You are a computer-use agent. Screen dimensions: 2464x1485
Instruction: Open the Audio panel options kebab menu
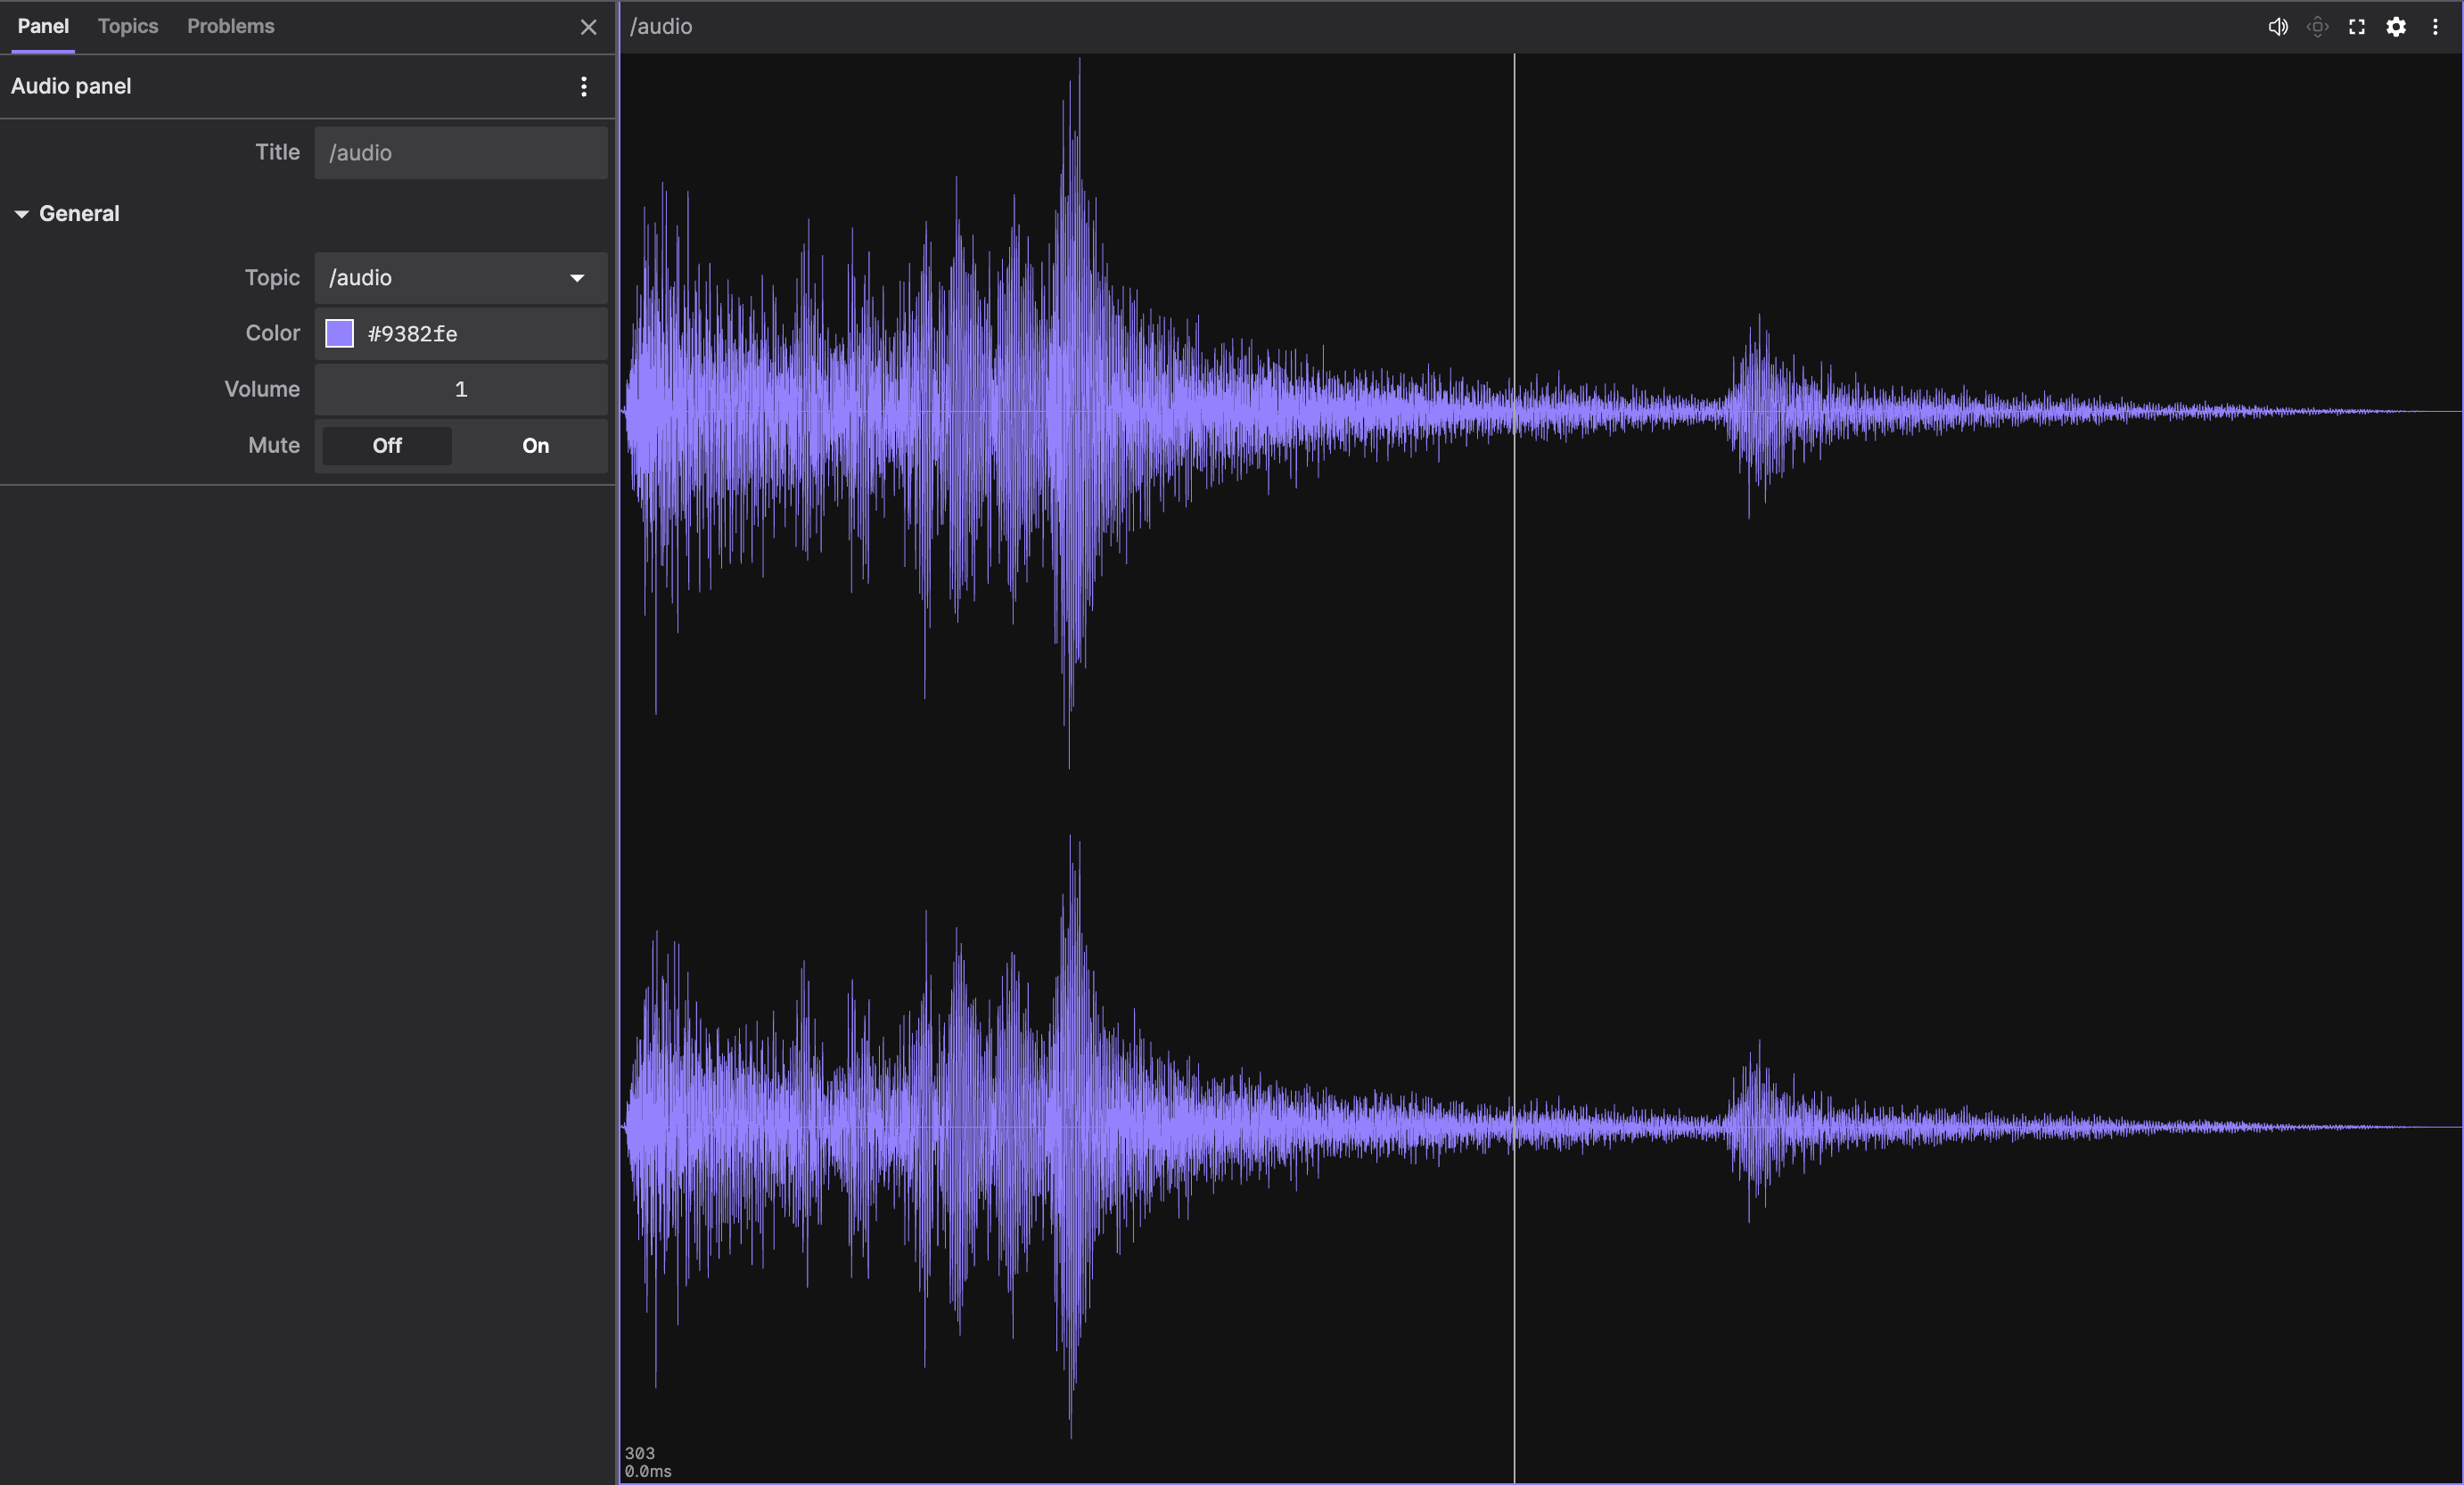coord(584,87)
